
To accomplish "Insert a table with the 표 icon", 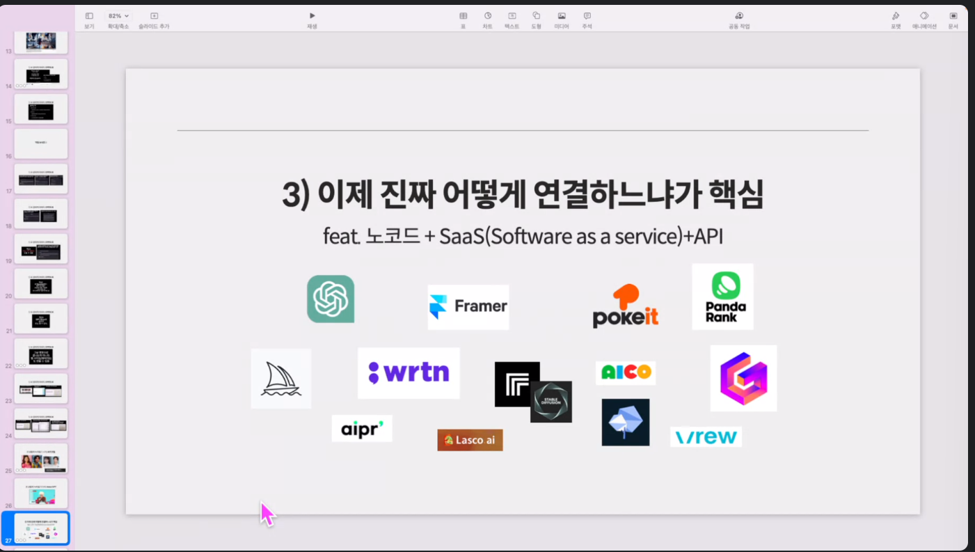I will coord(463,15).
